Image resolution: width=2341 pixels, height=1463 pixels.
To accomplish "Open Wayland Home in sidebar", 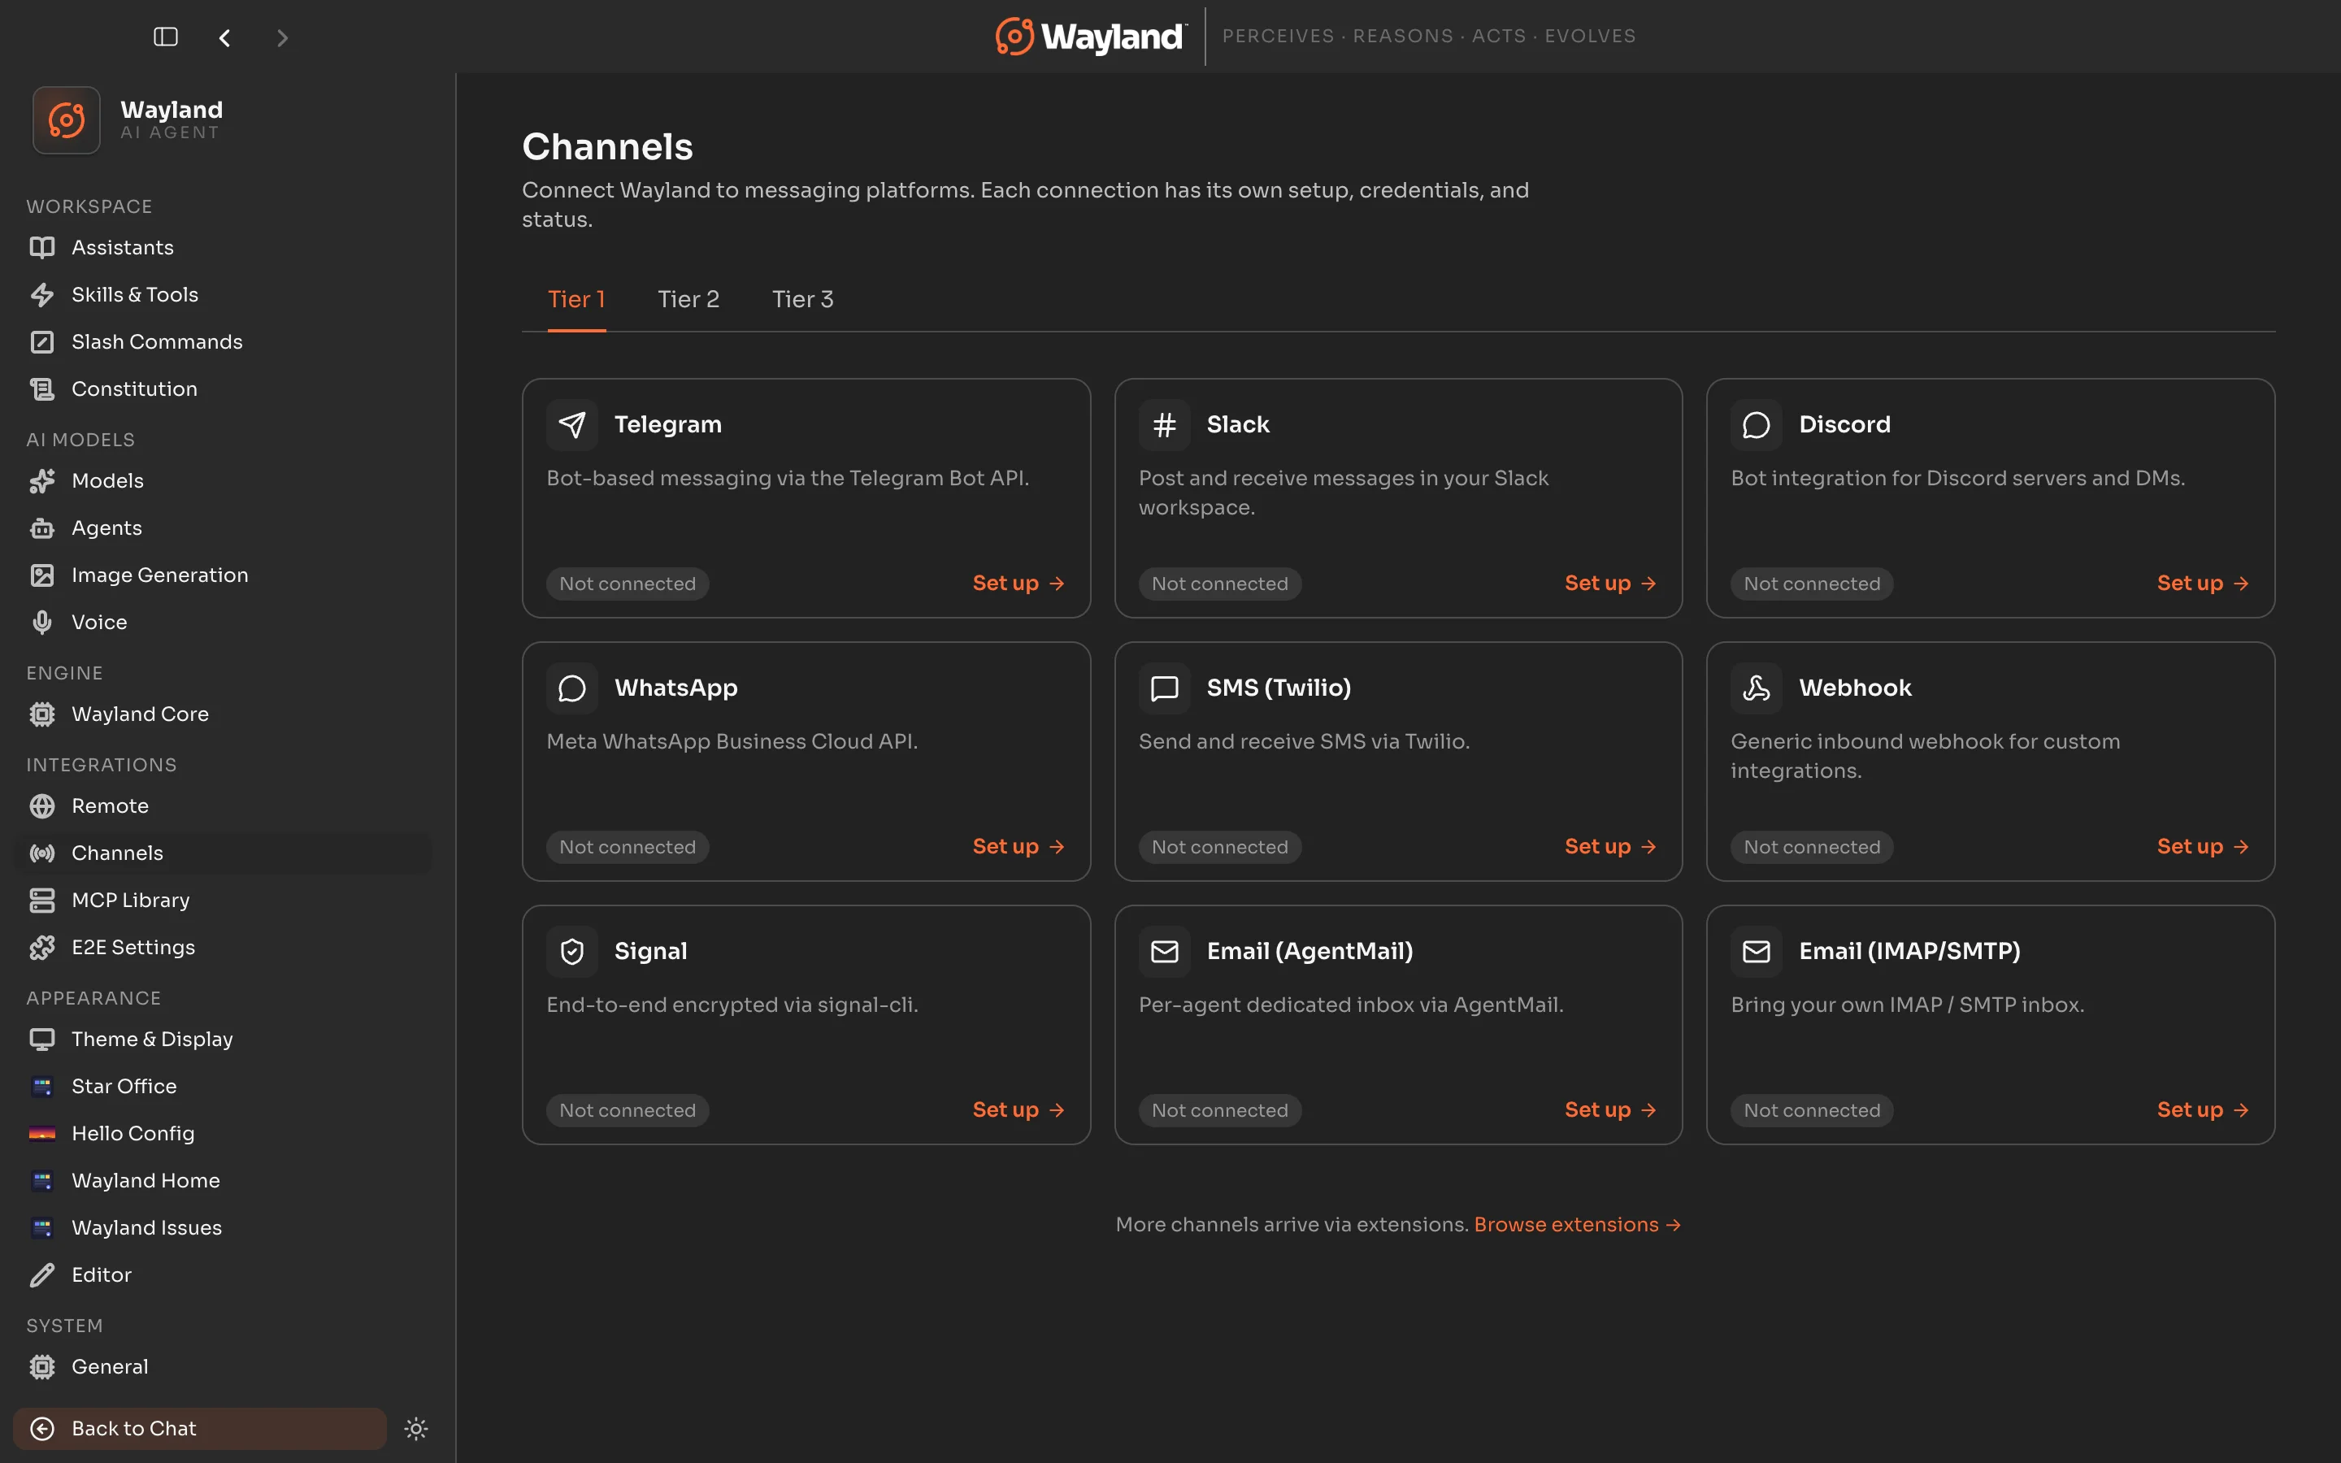I will 223,1180.
